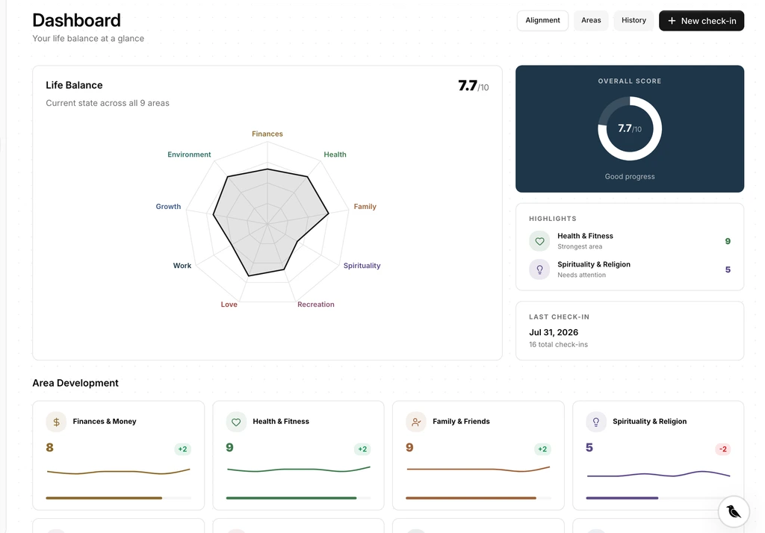Click the Health & Fitness trend sparkline

point(299,470)
